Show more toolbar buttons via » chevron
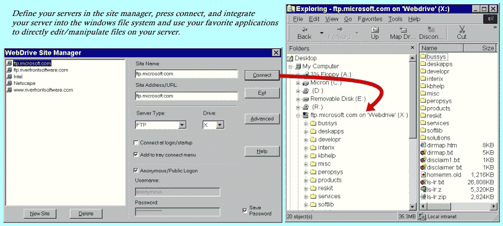 coord(494,28)
